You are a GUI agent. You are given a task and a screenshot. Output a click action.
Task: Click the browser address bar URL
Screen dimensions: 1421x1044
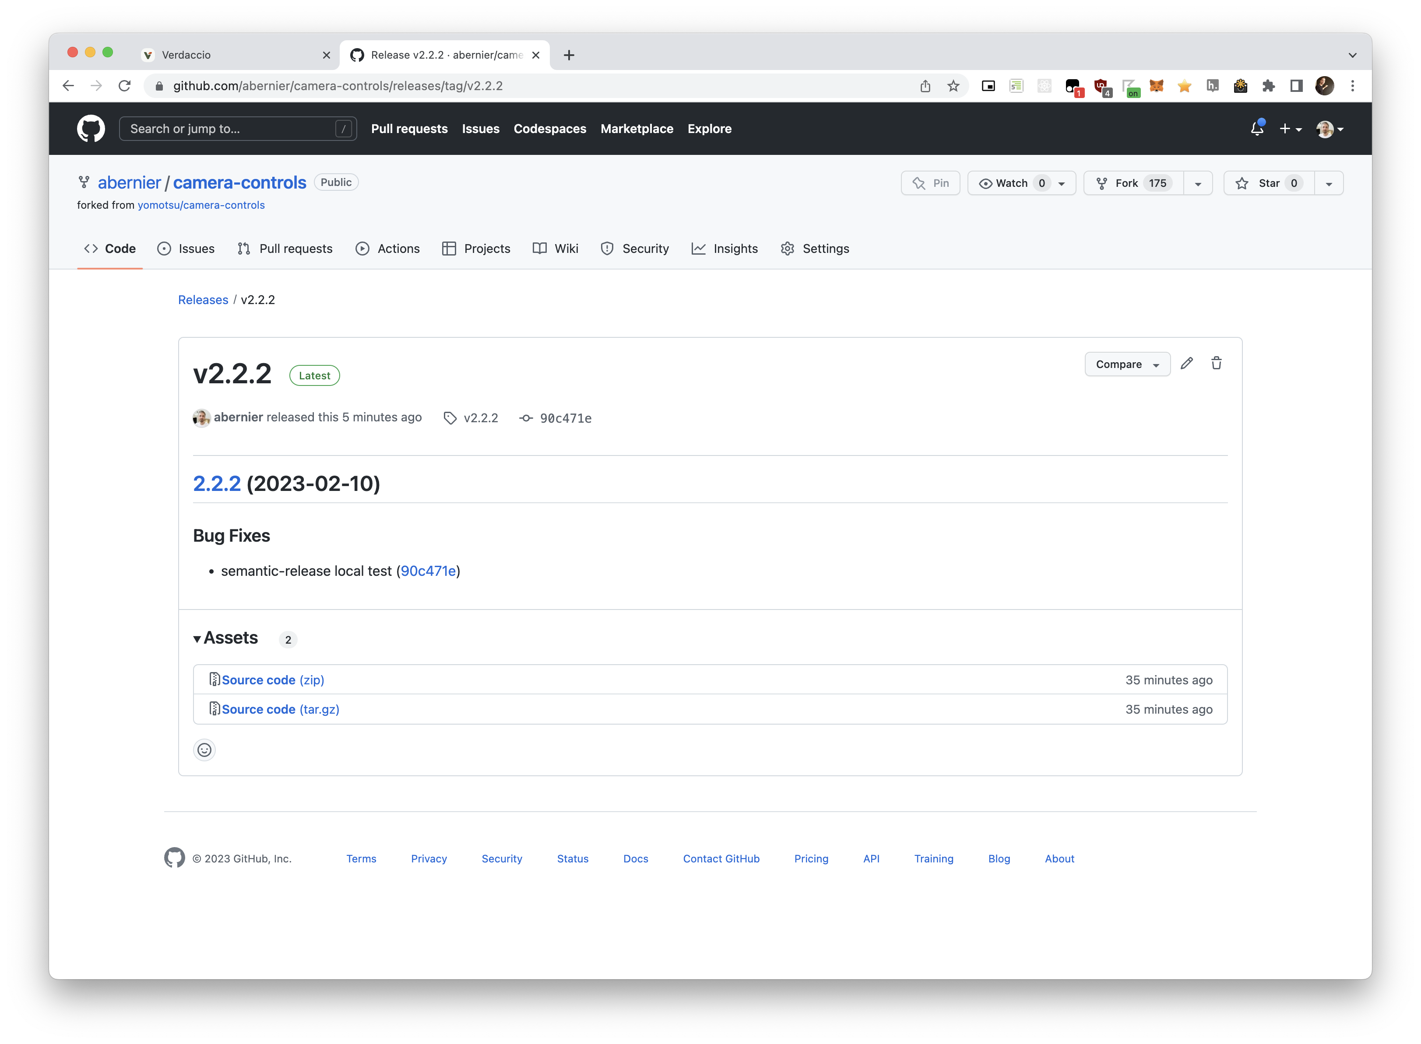pyautogui.click(x=338, y=86)
